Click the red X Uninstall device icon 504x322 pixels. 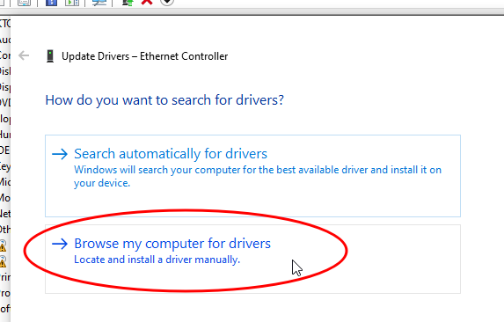[147, 3]
